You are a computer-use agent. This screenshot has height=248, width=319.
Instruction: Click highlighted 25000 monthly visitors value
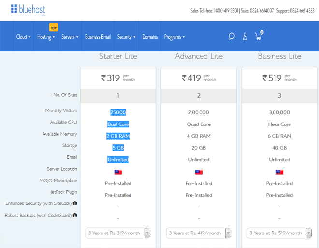(x=118, y=112)
